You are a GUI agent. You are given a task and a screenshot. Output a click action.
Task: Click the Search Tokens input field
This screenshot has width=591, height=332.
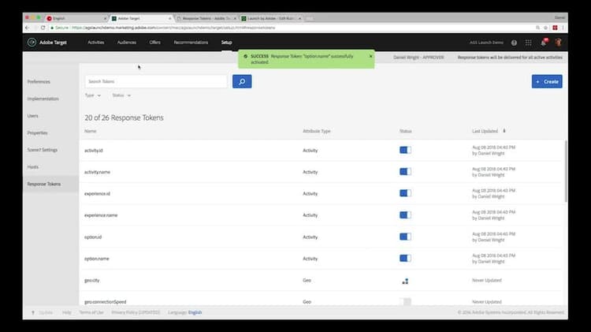click(x=156, y=81)
